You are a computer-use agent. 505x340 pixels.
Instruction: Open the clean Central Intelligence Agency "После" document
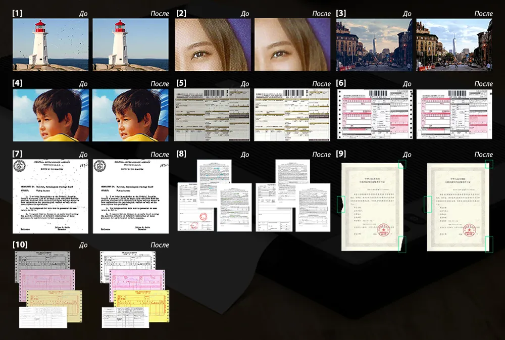[x=130, y=197]
